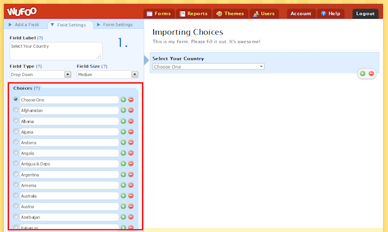
Task: Duplicate the Select Your Country field
Action: [362, 73]
